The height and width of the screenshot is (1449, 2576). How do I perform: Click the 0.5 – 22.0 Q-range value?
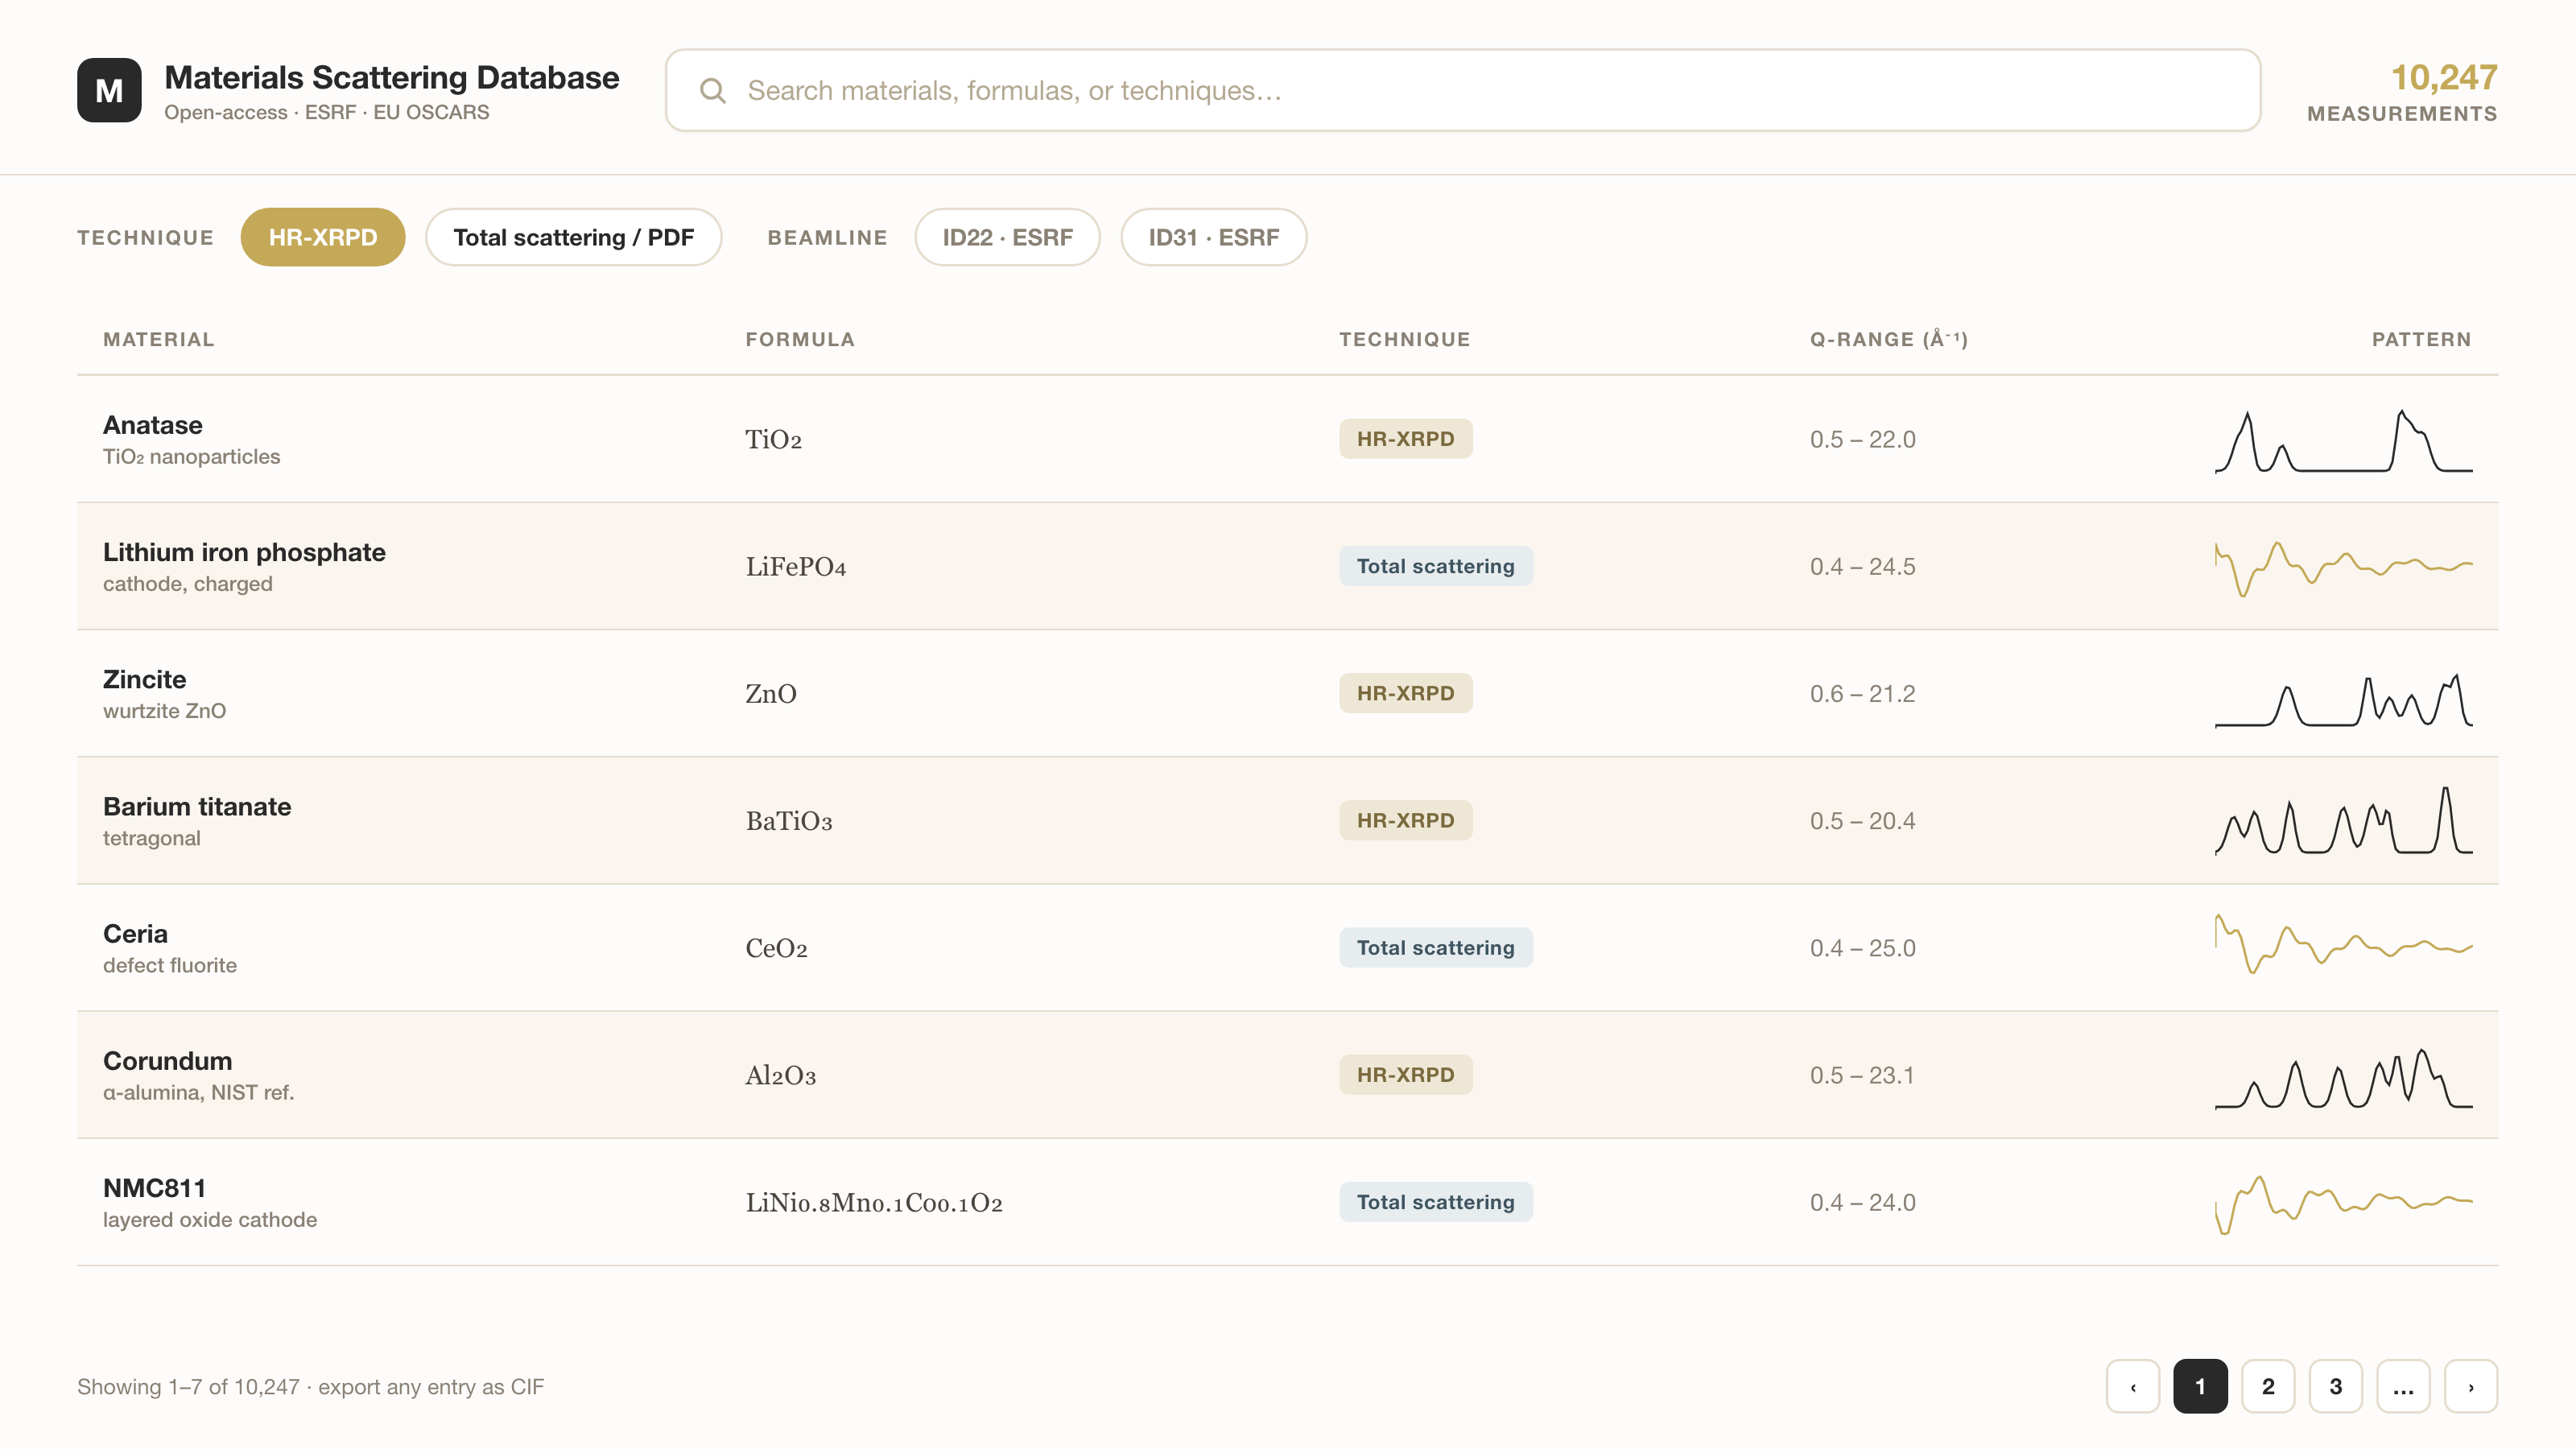1862,439
